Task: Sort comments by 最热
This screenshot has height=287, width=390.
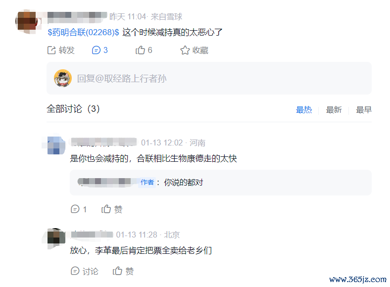Action: tap(304, 110)
